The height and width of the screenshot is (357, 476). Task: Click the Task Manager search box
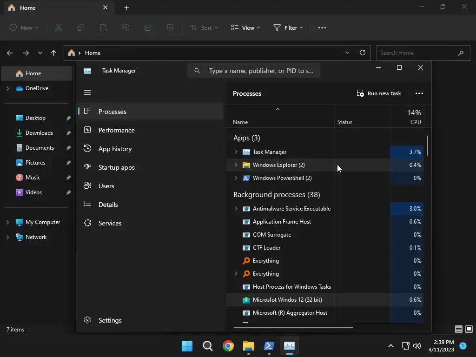click(x=254, y=71)
